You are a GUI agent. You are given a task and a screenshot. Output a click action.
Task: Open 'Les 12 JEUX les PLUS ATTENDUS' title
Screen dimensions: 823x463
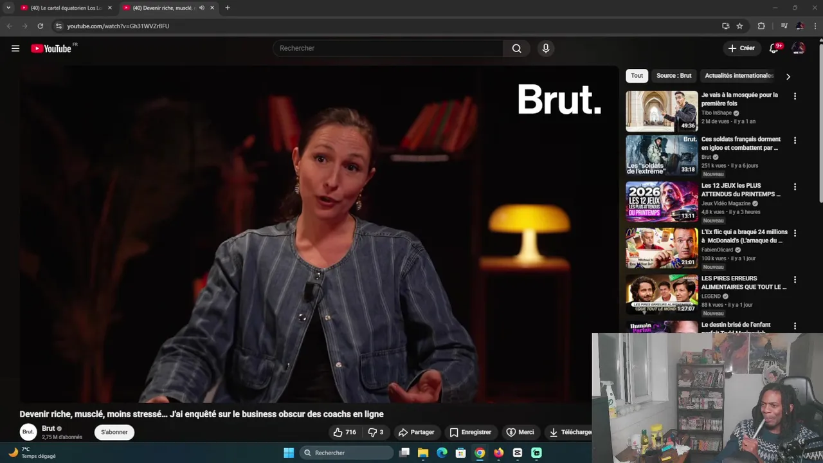pyautogui.click(x=741, y=190)
